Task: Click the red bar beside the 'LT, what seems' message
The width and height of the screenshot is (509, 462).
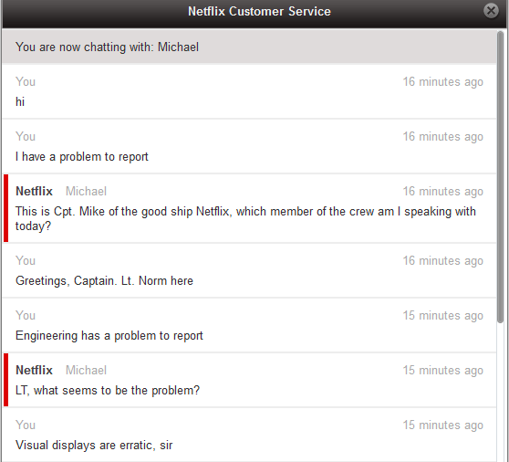Action: coord(5,380)
